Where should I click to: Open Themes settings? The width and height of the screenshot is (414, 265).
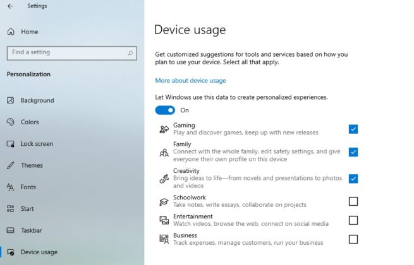tap(32, 165)
